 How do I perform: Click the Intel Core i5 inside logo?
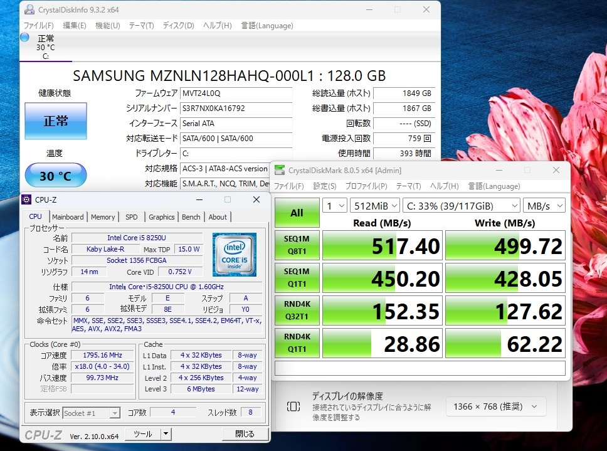point(234,254)
